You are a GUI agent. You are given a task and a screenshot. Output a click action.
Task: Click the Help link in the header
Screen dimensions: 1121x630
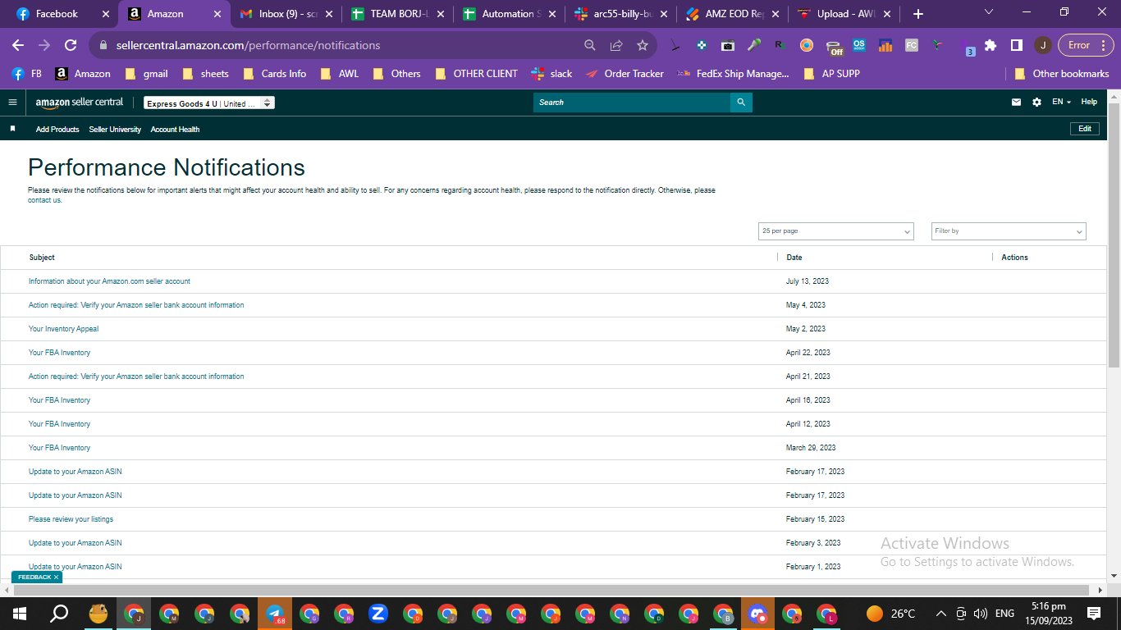click(1089, 103)
